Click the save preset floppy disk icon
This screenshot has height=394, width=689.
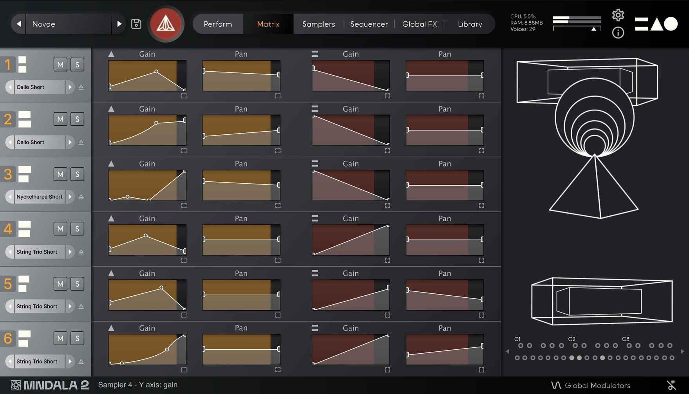136,24
